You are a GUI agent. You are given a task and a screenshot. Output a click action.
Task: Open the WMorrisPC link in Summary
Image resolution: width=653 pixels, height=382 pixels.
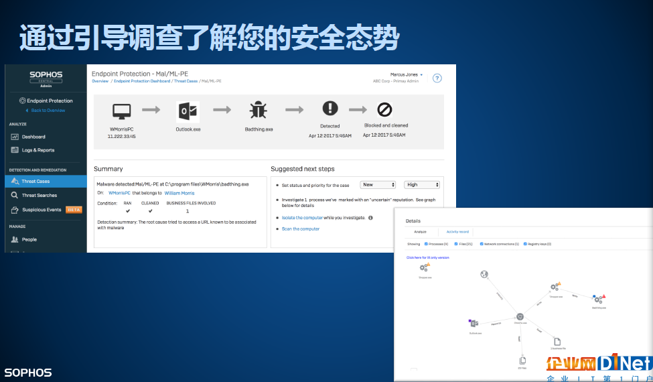pos(119,193)
